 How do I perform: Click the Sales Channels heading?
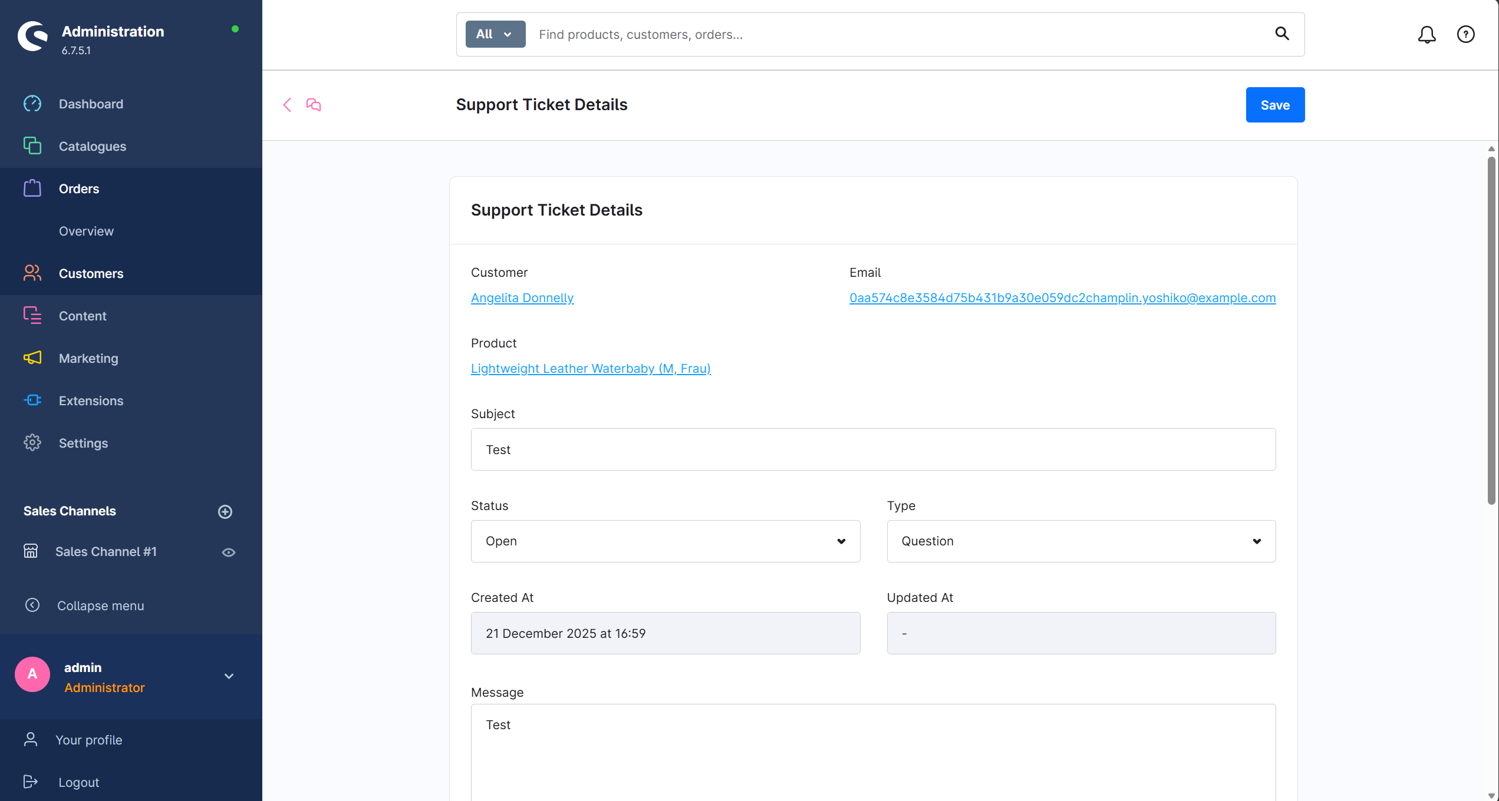[x=70, y=511]
